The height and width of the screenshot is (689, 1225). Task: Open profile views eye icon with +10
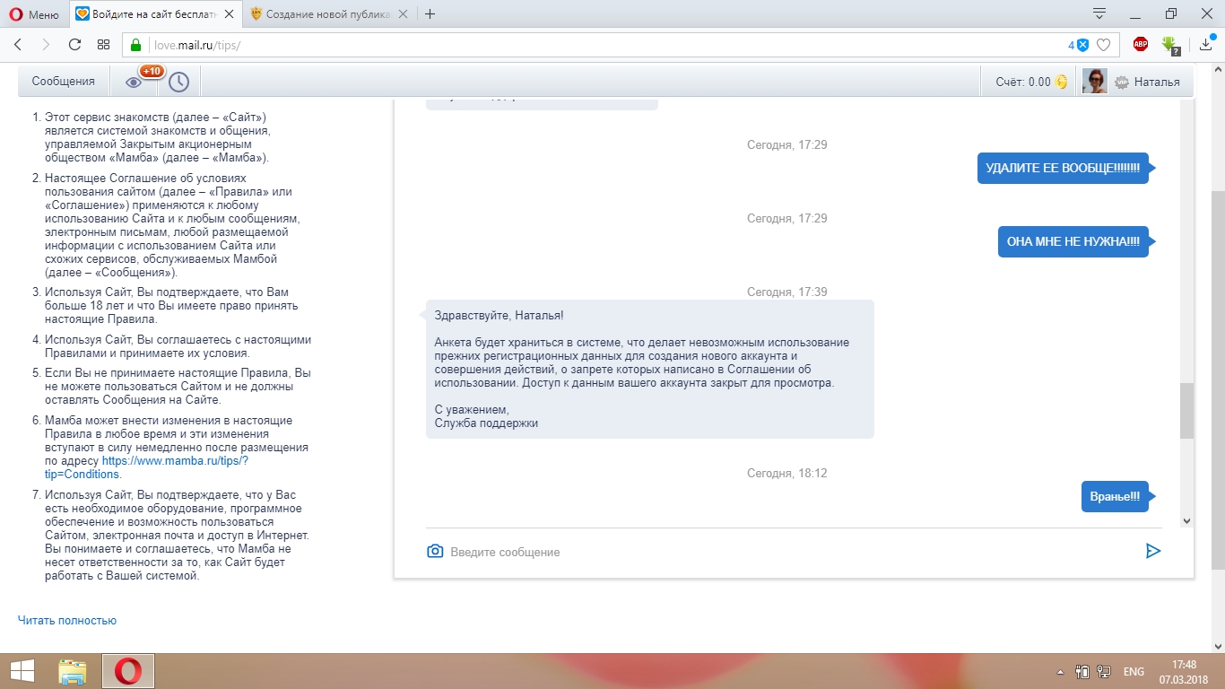(134, 82)
